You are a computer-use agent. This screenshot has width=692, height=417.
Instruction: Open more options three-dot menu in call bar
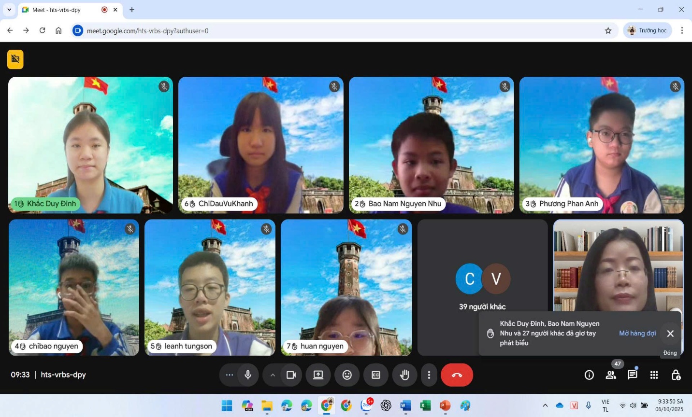tap(429, 375)
